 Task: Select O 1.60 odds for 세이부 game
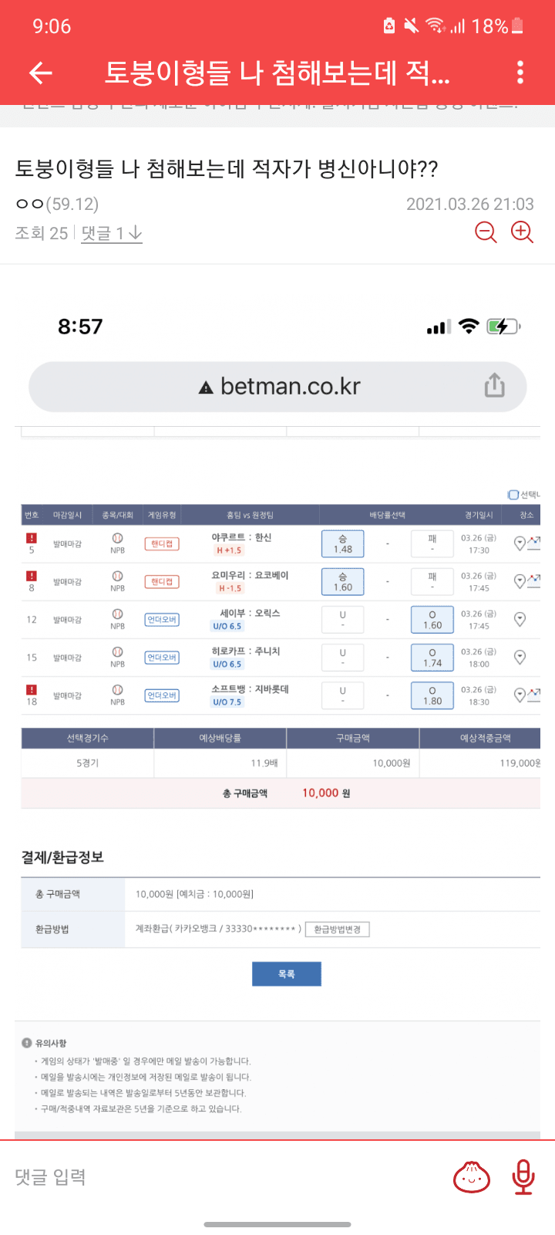432,620
